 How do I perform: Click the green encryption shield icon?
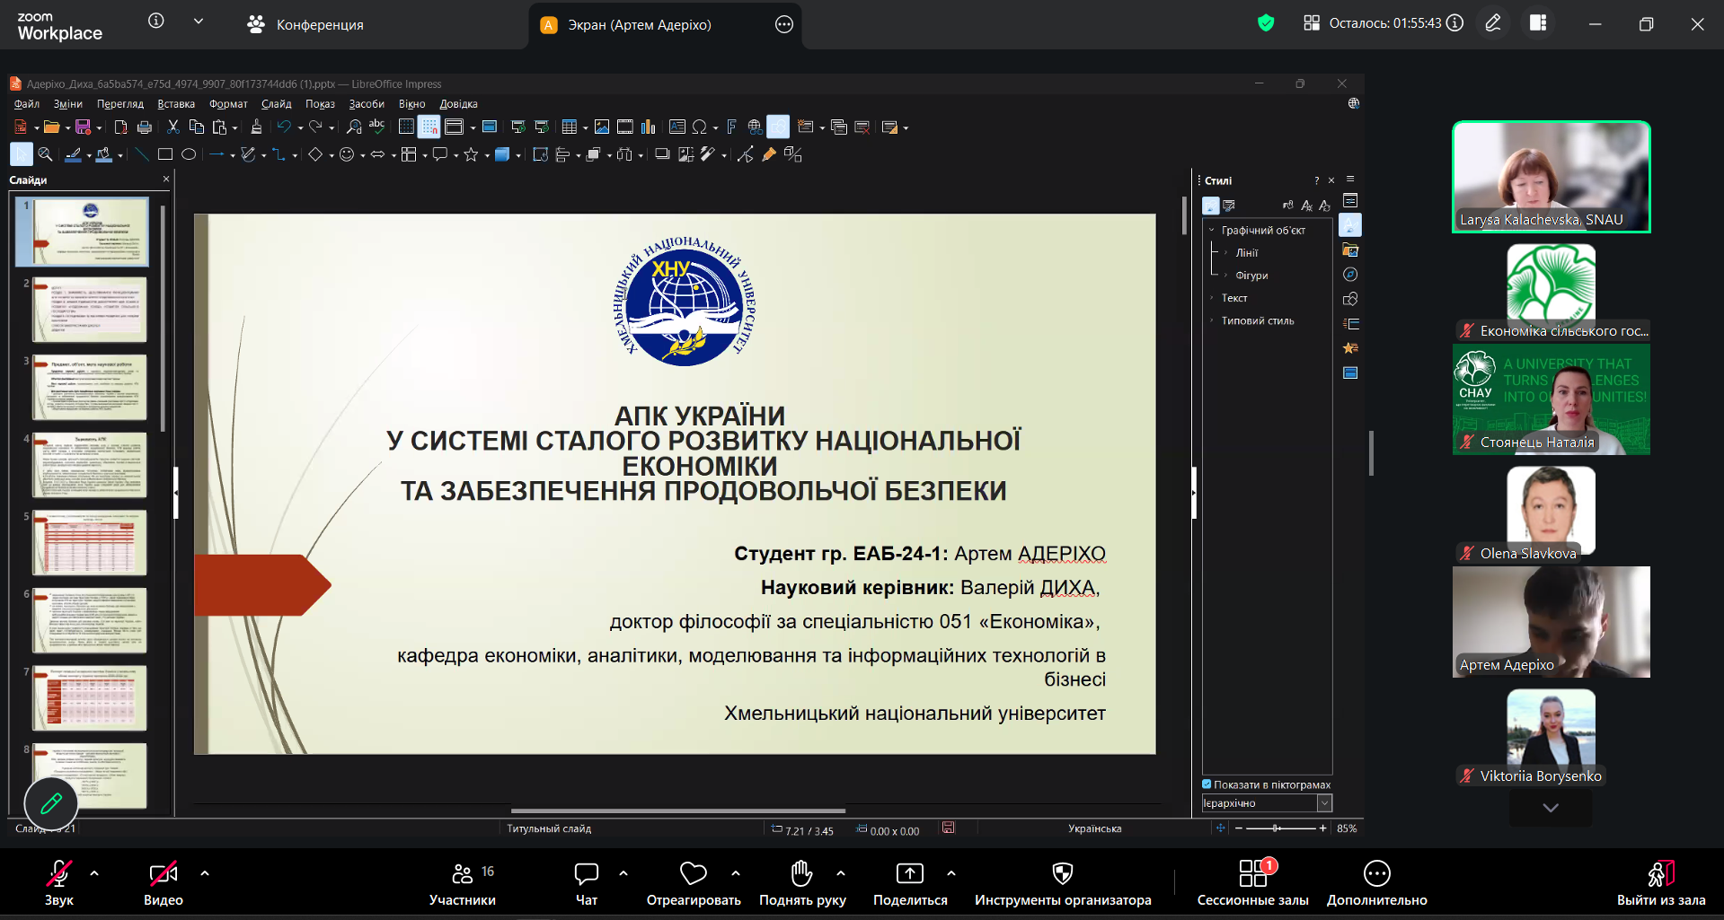point(1266,23)
